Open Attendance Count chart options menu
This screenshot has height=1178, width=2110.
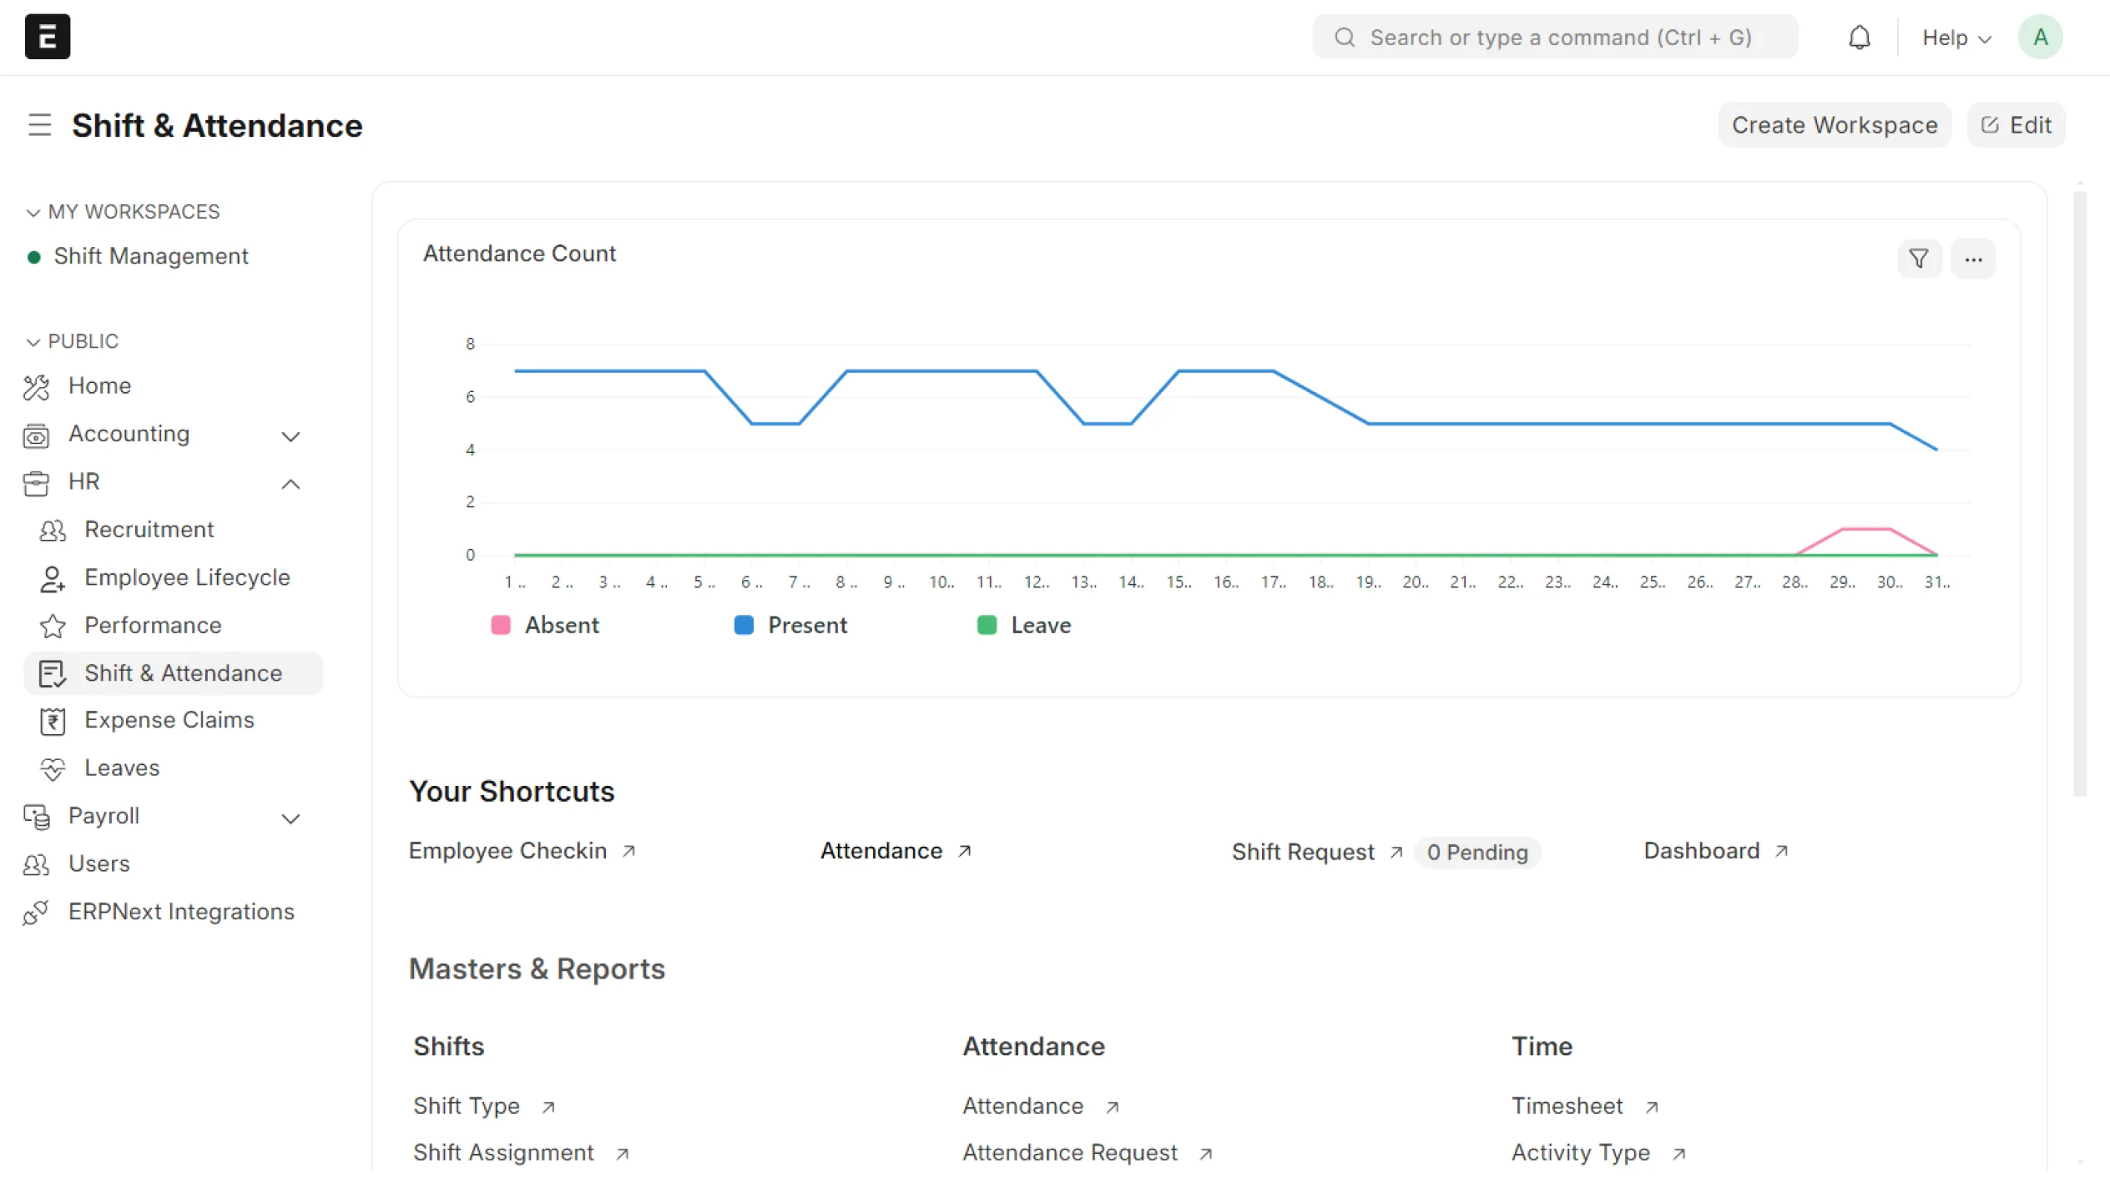coord(1973,259)
